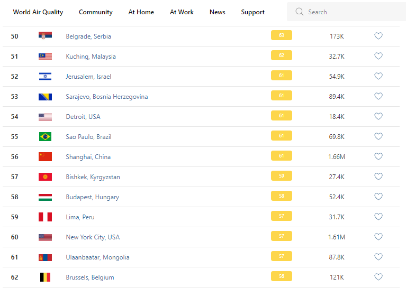The image size is (406, 288).
Task: Favorite Shanghai using its heart icon
Action: [378, 156]
